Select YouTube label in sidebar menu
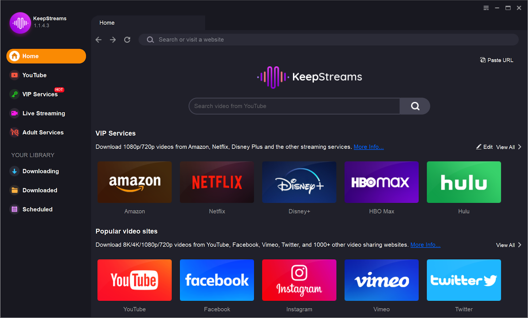This screenshot has width=528, height=318. tap(34, 75)
